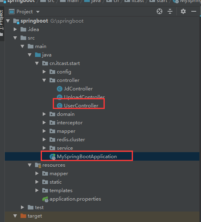
Task: Click the vertical Project tool window tab
Action: 2,20
